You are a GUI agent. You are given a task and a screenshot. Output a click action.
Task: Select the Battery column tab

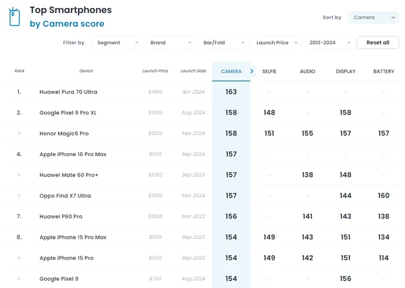click(383, 72)
